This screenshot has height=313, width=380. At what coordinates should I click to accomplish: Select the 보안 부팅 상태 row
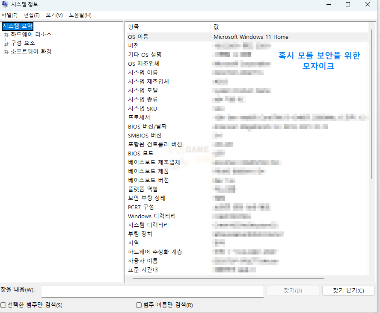247,198
